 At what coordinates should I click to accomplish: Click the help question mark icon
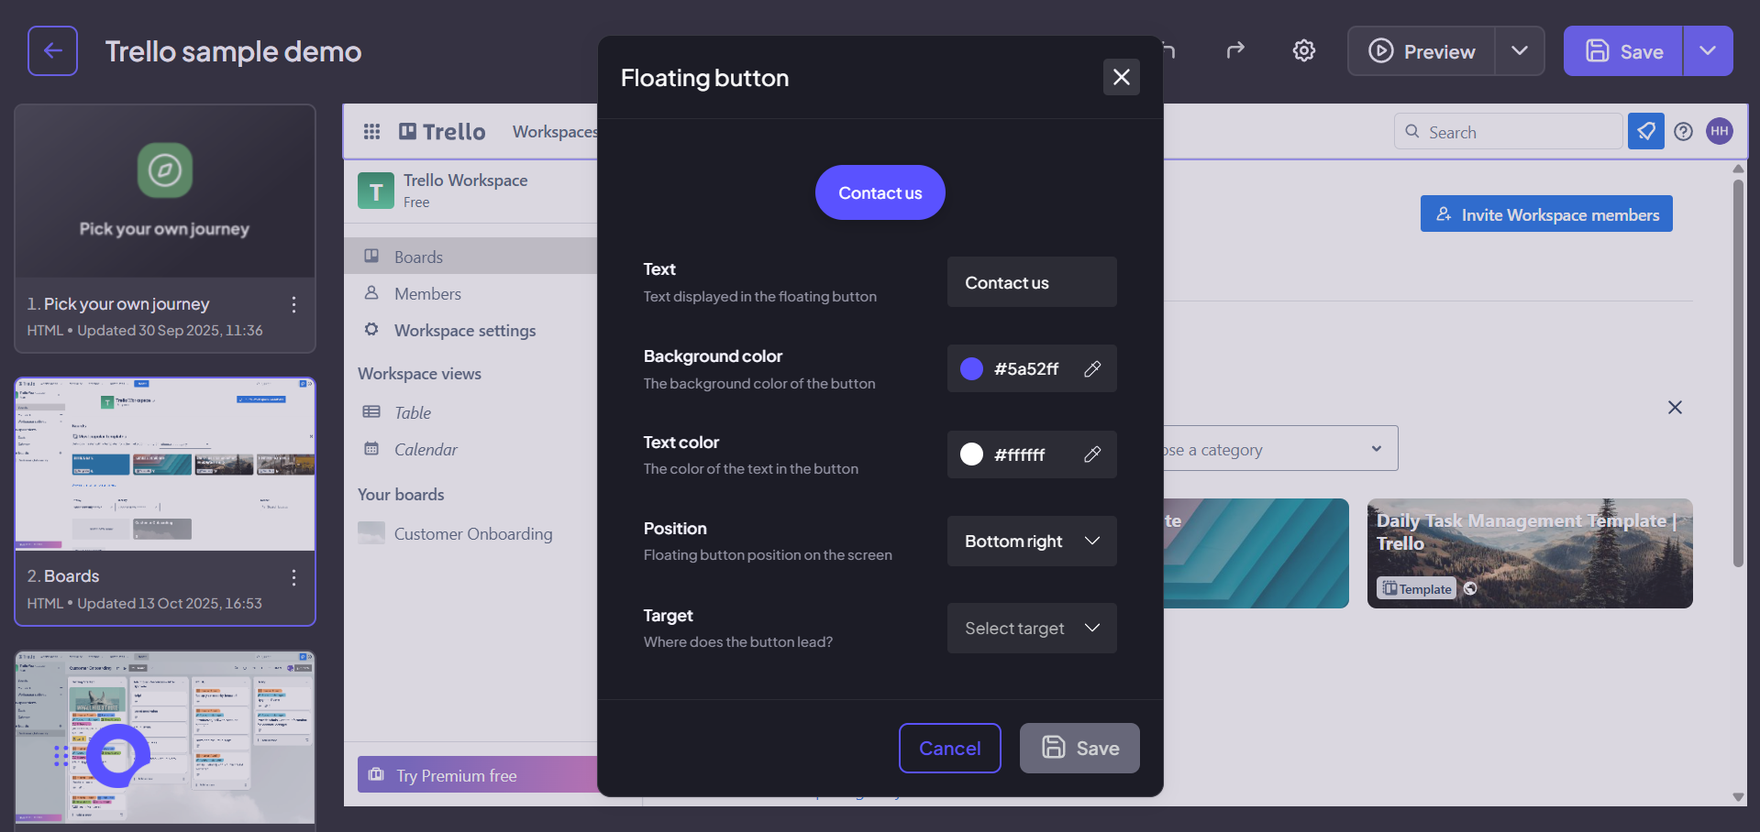(1683, 131)
